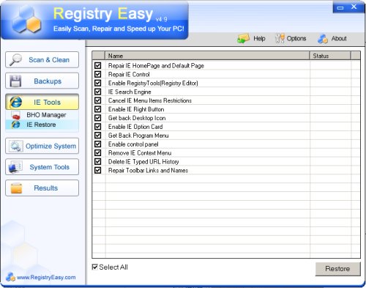This screenshot has width=366, height=288.
Task: Toggle the Select All checkbox
Action: tap(95, 267)
